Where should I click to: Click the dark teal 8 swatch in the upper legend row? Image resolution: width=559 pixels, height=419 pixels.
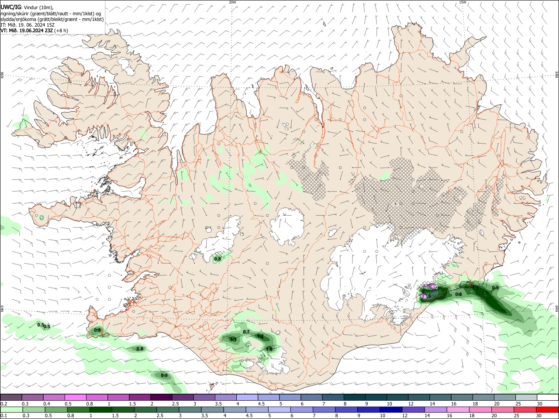click(x=355, y=397)
